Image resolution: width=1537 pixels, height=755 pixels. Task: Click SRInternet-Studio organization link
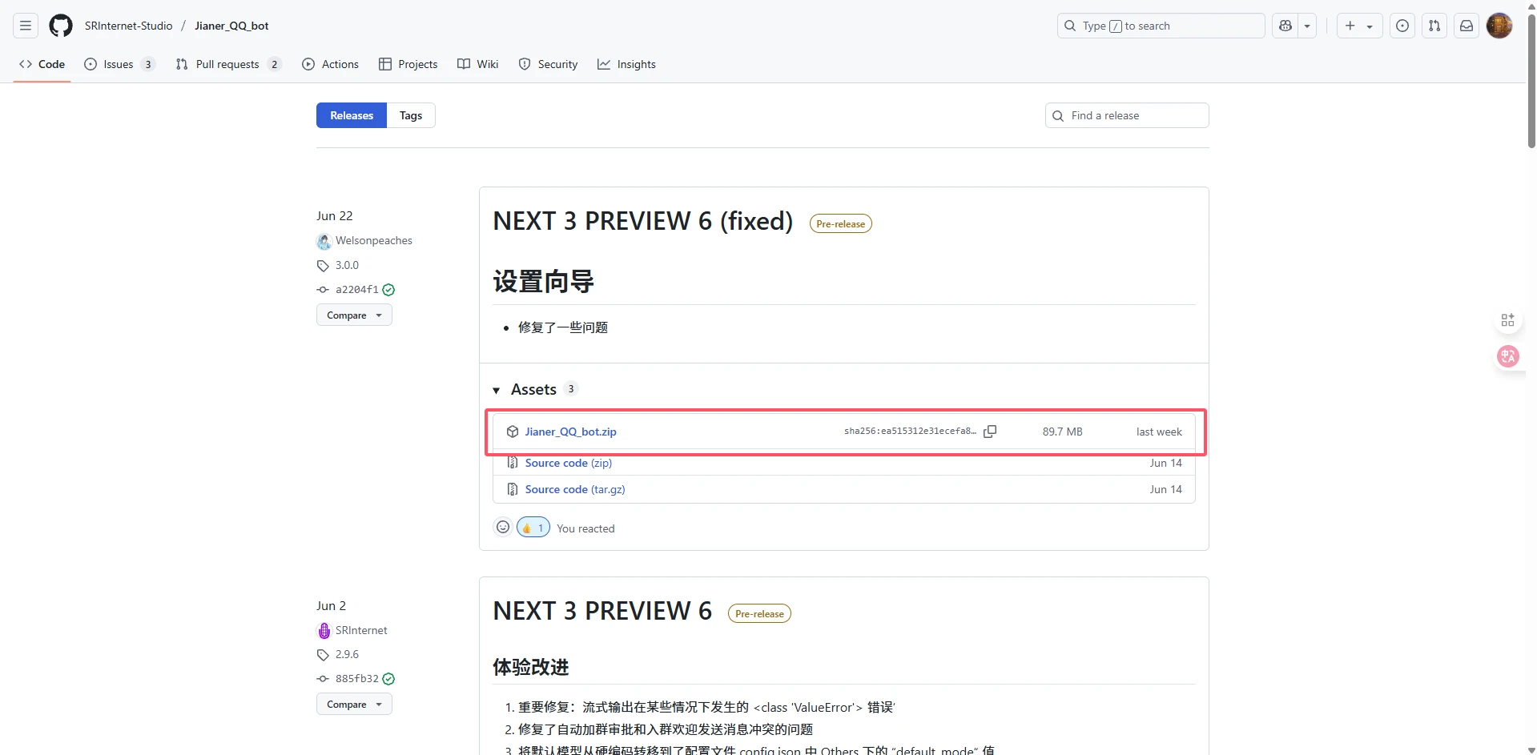129,26
